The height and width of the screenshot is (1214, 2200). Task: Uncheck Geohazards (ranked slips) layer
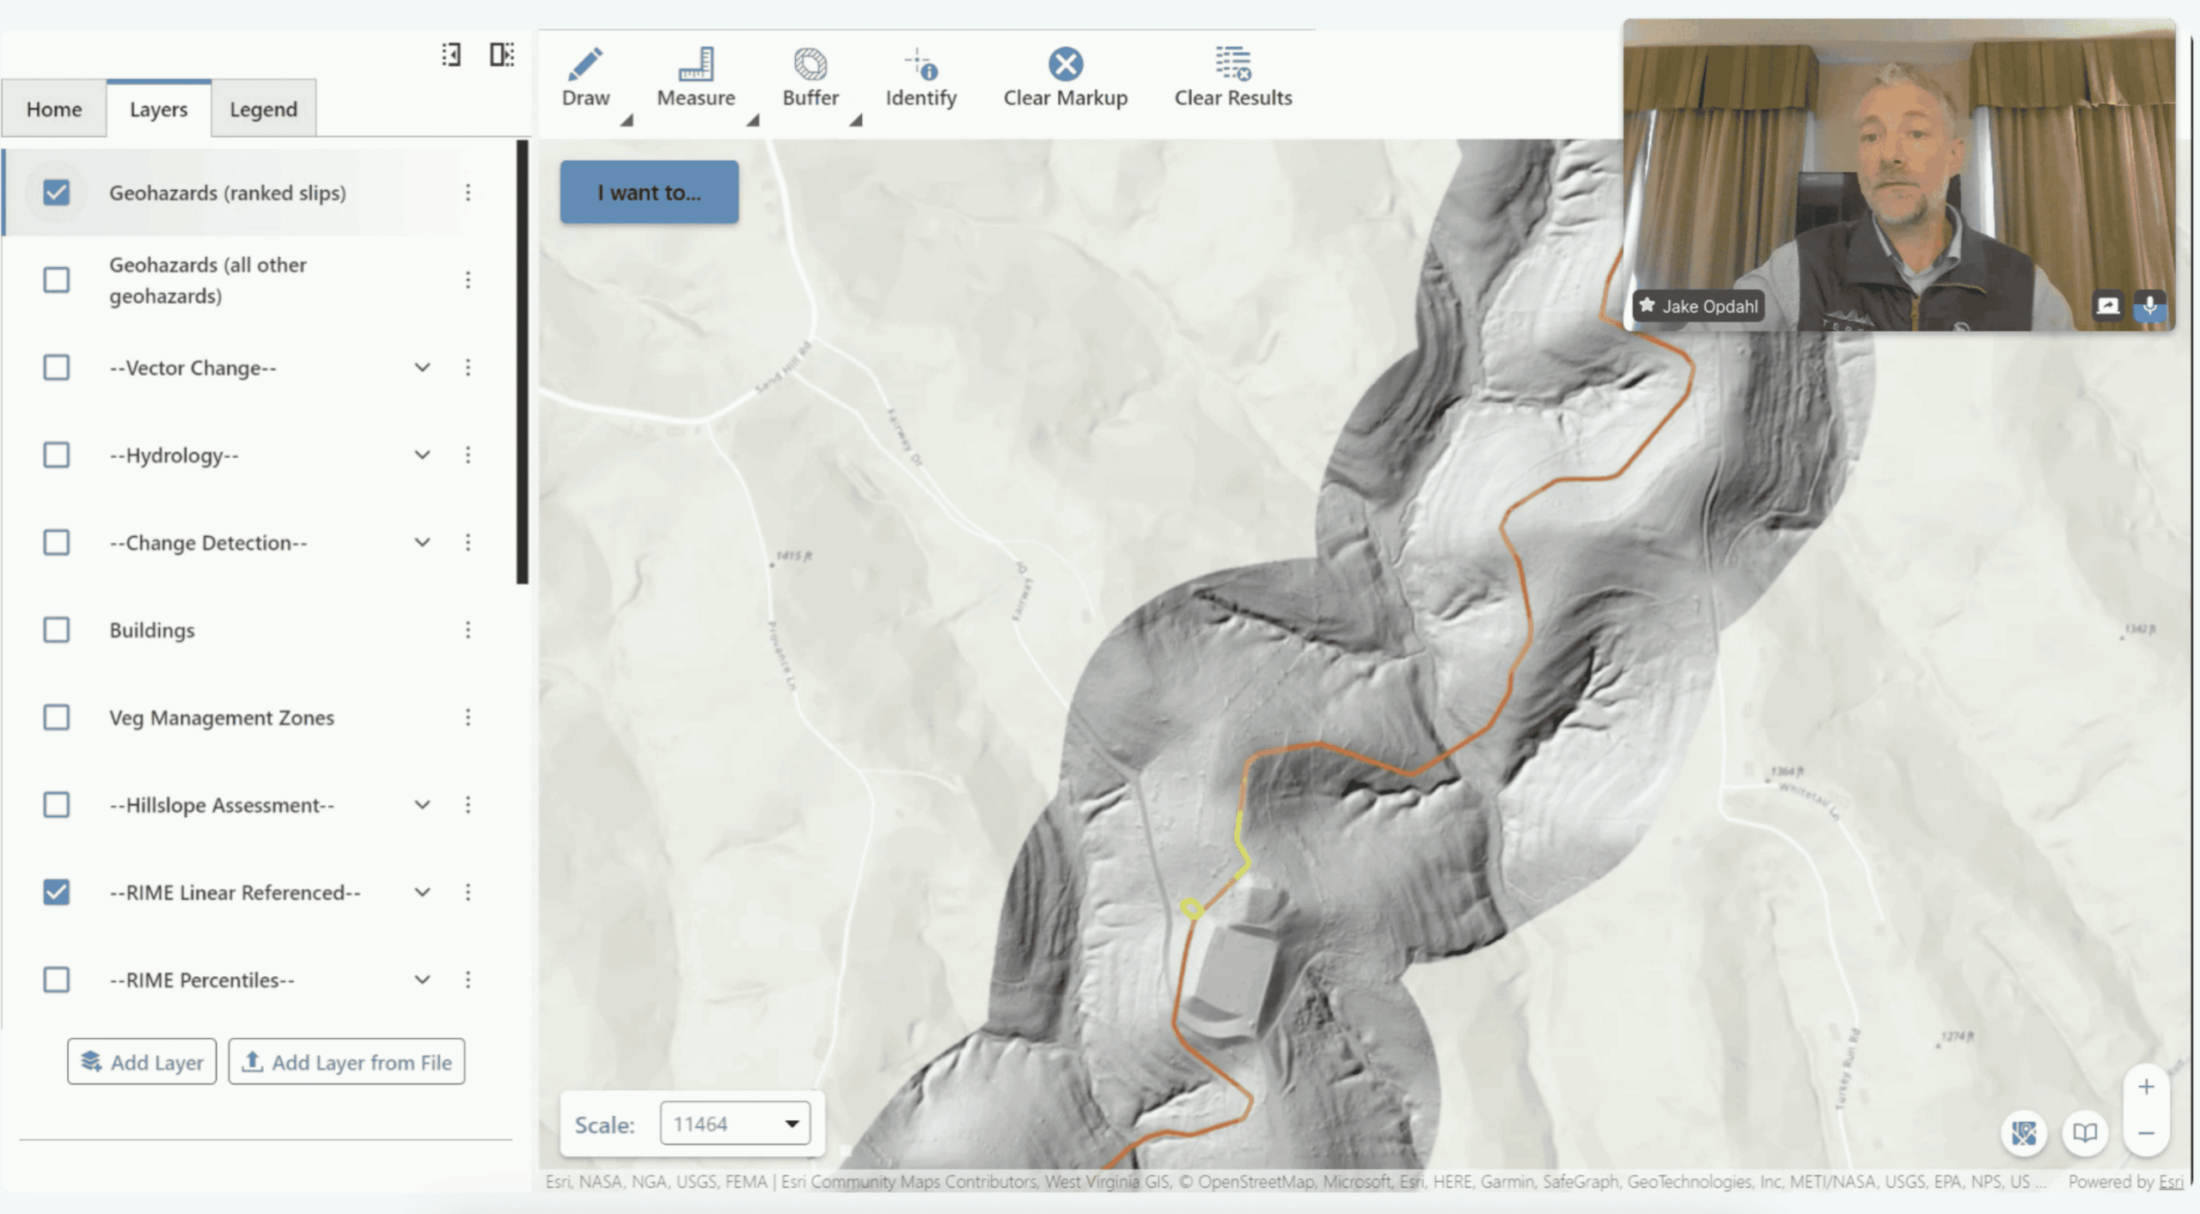(57, 192)
